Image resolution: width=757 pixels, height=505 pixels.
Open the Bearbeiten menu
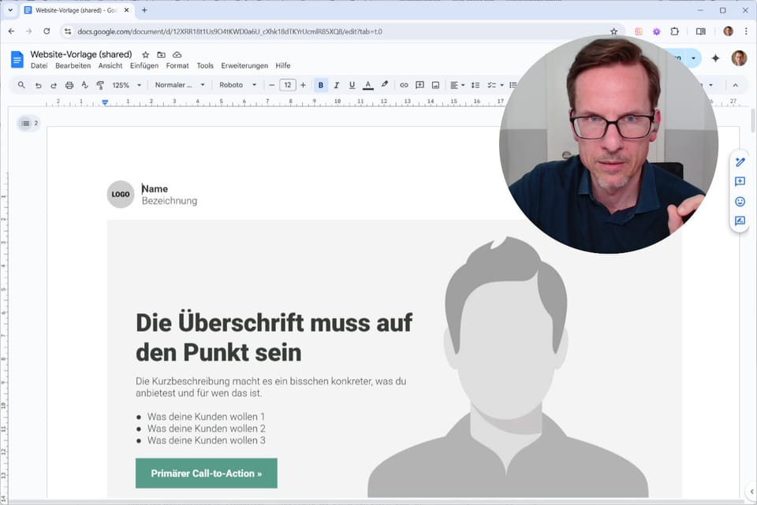tap(73, 65)
